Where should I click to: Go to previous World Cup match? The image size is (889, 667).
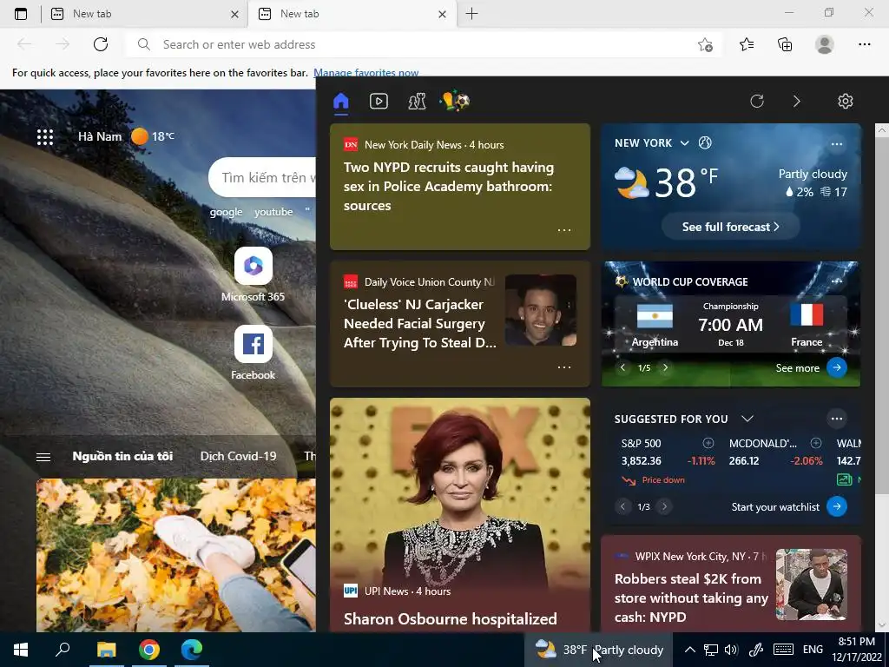[x=622, y=367]
